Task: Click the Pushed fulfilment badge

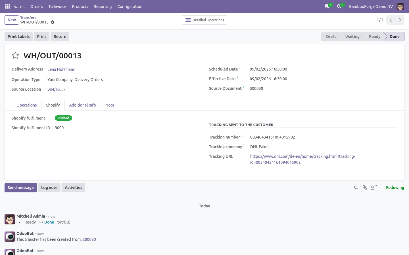Action: [x=63, y=118]
